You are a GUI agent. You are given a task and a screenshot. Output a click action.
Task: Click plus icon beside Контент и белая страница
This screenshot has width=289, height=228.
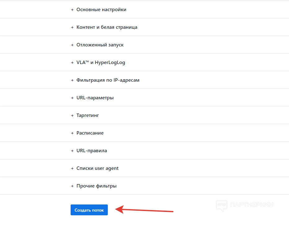coord(72,27)
